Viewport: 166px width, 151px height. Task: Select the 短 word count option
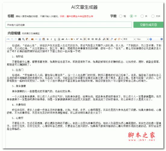[x=121, y=16]
